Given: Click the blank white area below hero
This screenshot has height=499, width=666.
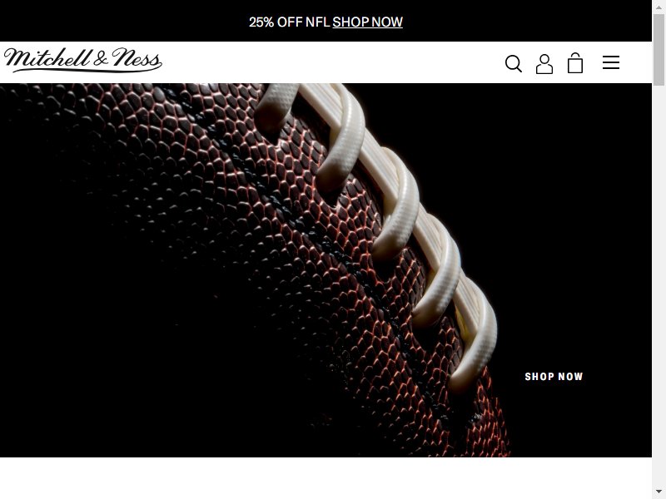Looking at the screenshot, I should [x=326, y=478].
